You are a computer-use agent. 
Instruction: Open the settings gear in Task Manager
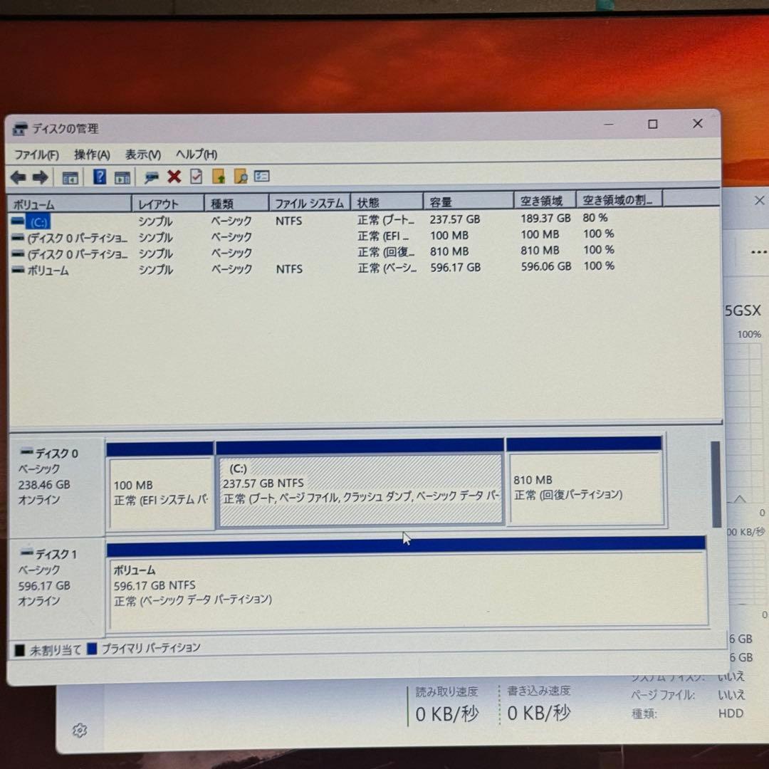coord(80,731)
